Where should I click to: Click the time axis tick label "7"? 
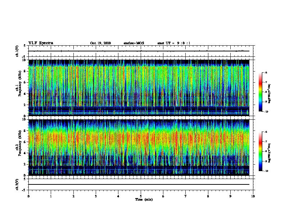click(x=186, y=196)
